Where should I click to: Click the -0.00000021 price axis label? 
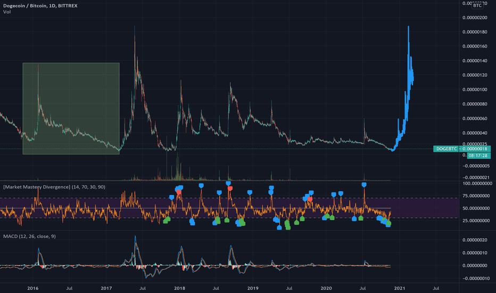tap(476, 177)
